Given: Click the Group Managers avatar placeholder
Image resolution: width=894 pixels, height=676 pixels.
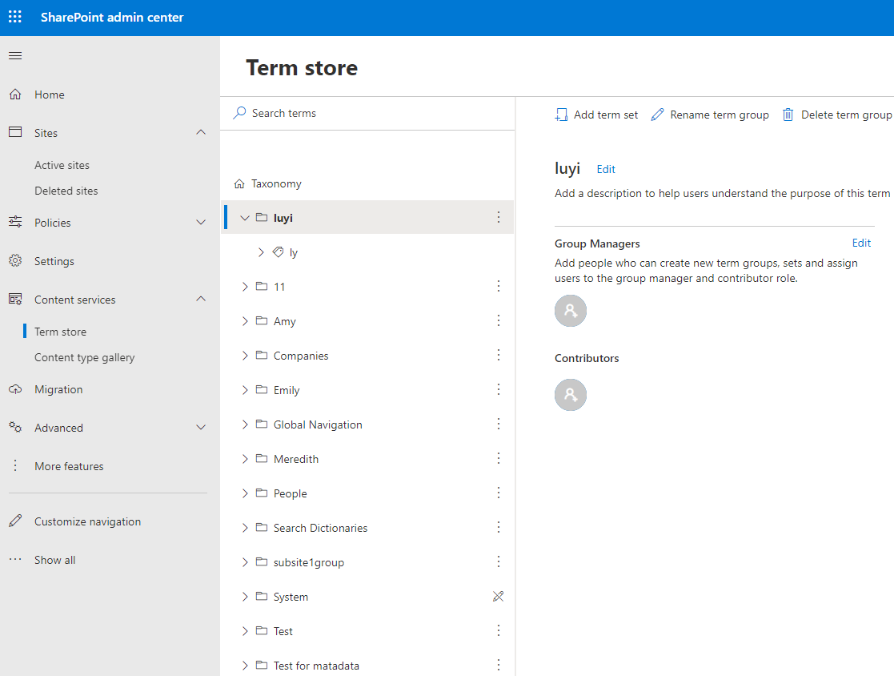Looking at the screenshot, I should tap(570, 311).
